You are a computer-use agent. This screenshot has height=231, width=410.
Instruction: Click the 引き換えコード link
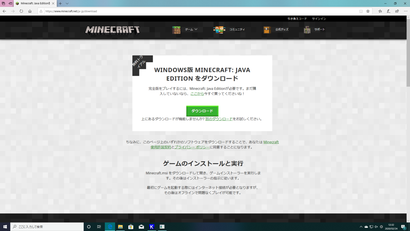pyautogui.click(x=297, y=18)
